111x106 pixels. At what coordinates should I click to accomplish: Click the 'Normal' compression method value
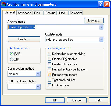point(13,74)
